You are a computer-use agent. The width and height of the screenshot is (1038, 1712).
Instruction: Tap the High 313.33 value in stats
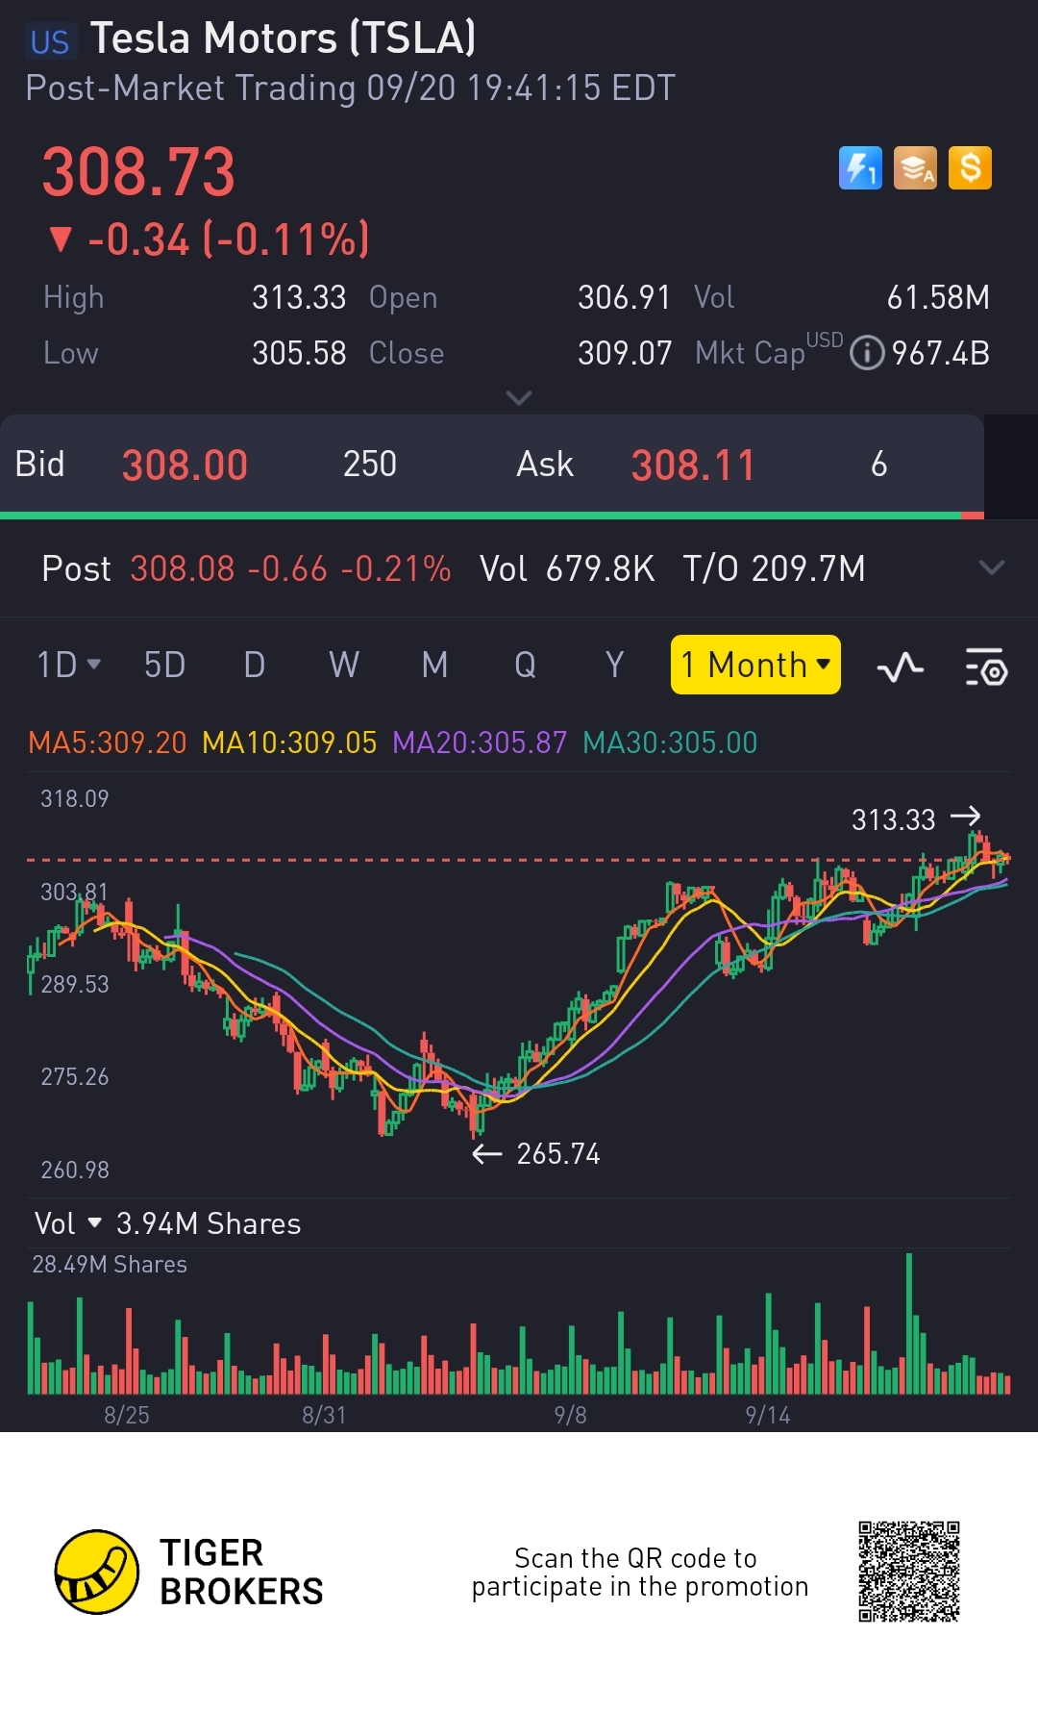[x=299, y=297]
